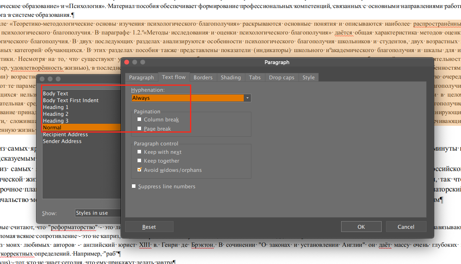
Task: Switch to the Paragraph tab
Action: point(141,77)
